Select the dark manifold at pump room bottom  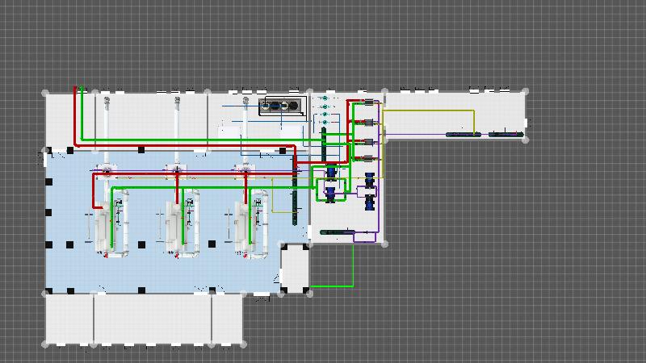tap(337, 232)
